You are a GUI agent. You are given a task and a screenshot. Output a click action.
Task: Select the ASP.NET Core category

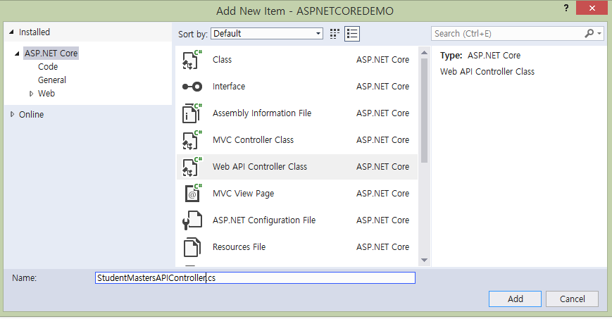click(x=51, y=53)
